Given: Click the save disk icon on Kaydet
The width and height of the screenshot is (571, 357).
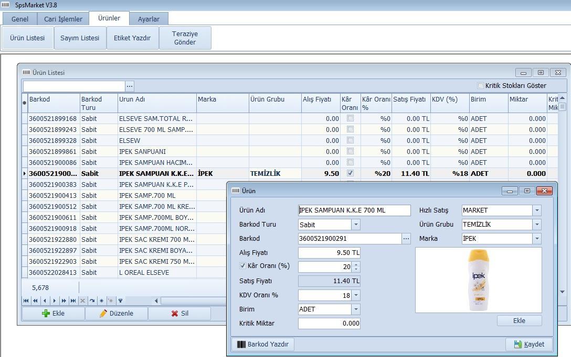Looking at the screenshot, I should (518, 344).
